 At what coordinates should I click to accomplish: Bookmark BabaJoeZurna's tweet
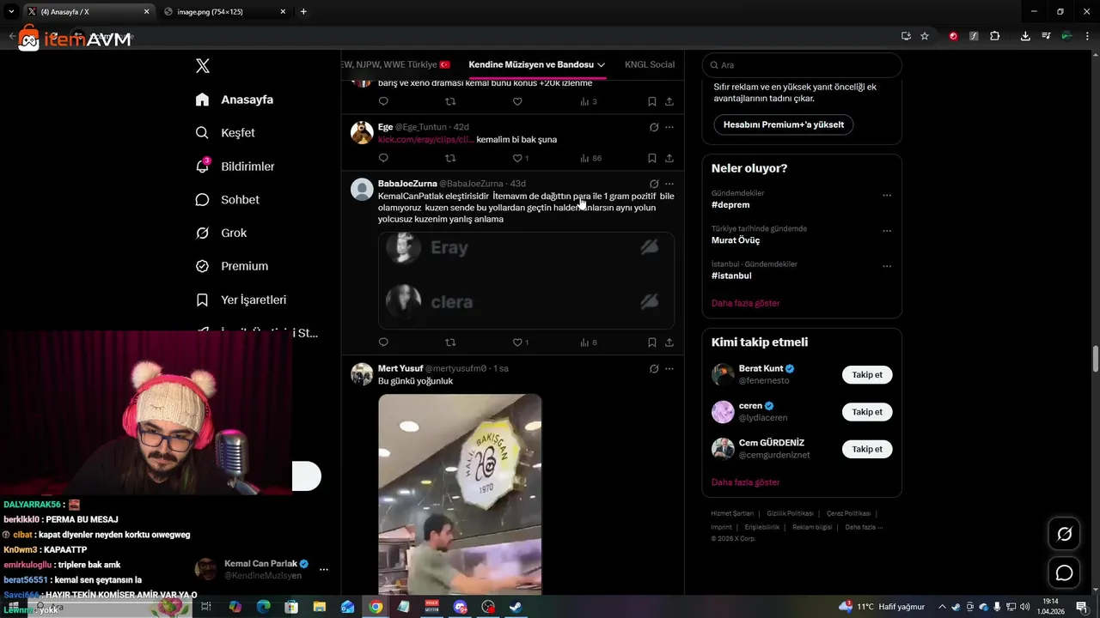point(652,342)
